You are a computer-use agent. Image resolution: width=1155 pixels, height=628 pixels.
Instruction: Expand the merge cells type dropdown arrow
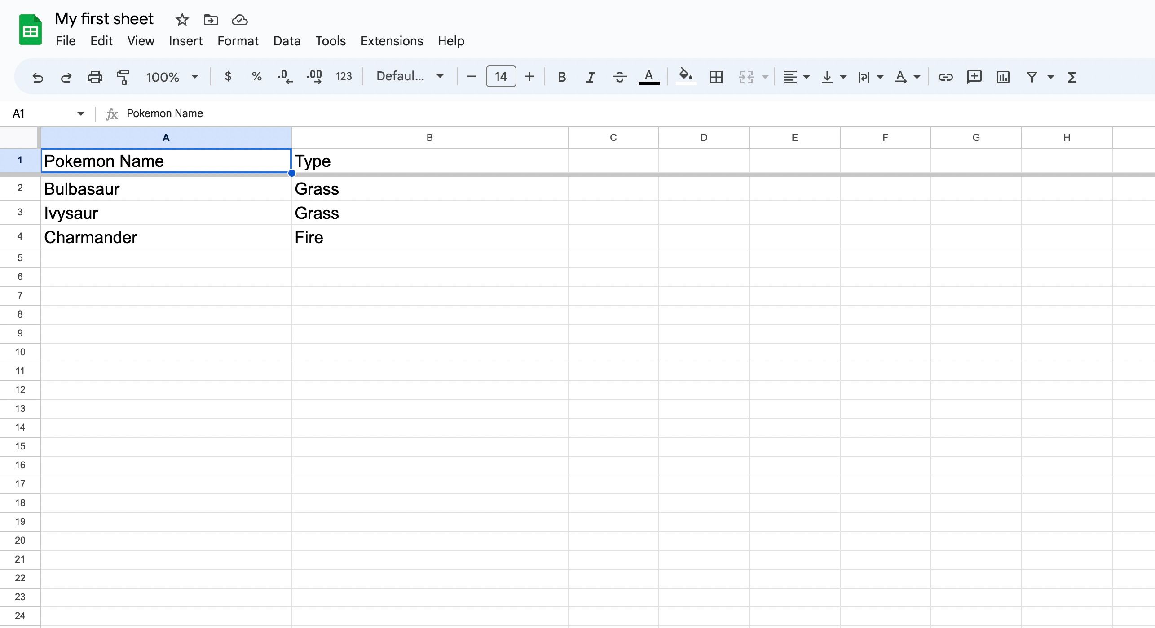coord(765,77)
